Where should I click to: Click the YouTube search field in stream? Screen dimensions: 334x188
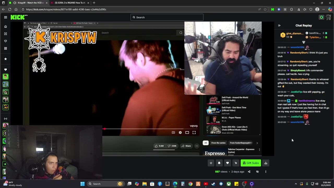[x=139, y=33]
